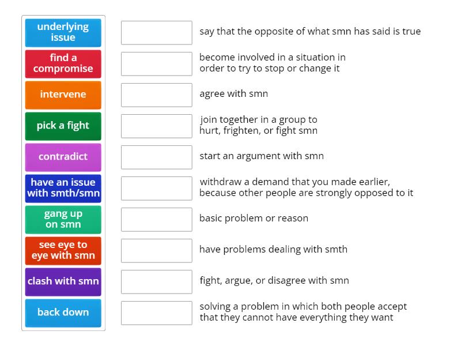461x346 pixels.
Task: Select the 'find a compromise' red tile
Action: pos(63,63)
